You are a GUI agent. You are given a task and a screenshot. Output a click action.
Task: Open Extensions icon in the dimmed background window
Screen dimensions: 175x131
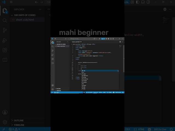(x=5, y=50)
